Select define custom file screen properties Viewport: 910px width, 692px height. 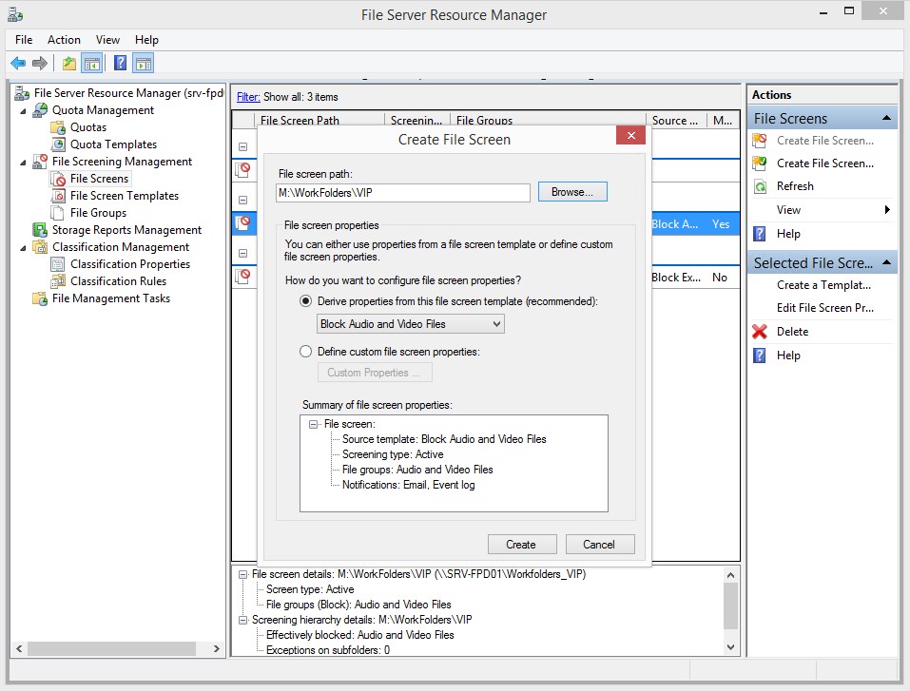[x=306, y=351]
